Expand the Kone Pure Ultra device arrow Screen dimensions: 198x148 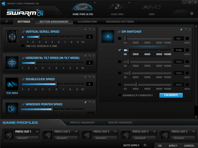point(95,3)
